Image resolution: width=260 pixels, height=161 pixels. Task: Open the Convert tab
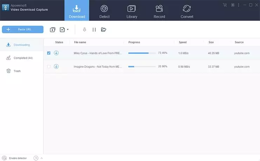(187, 10)
